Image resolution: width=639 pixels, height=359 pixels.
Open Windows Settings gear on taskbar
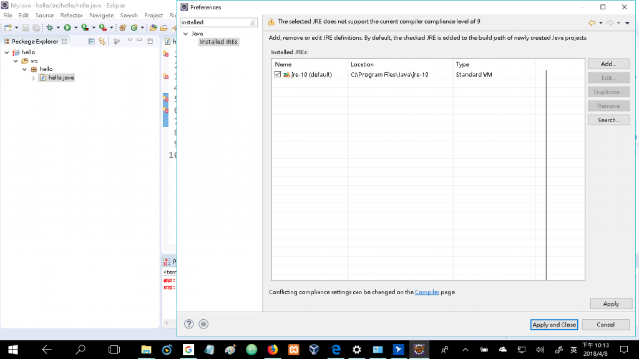pos(356,350)
